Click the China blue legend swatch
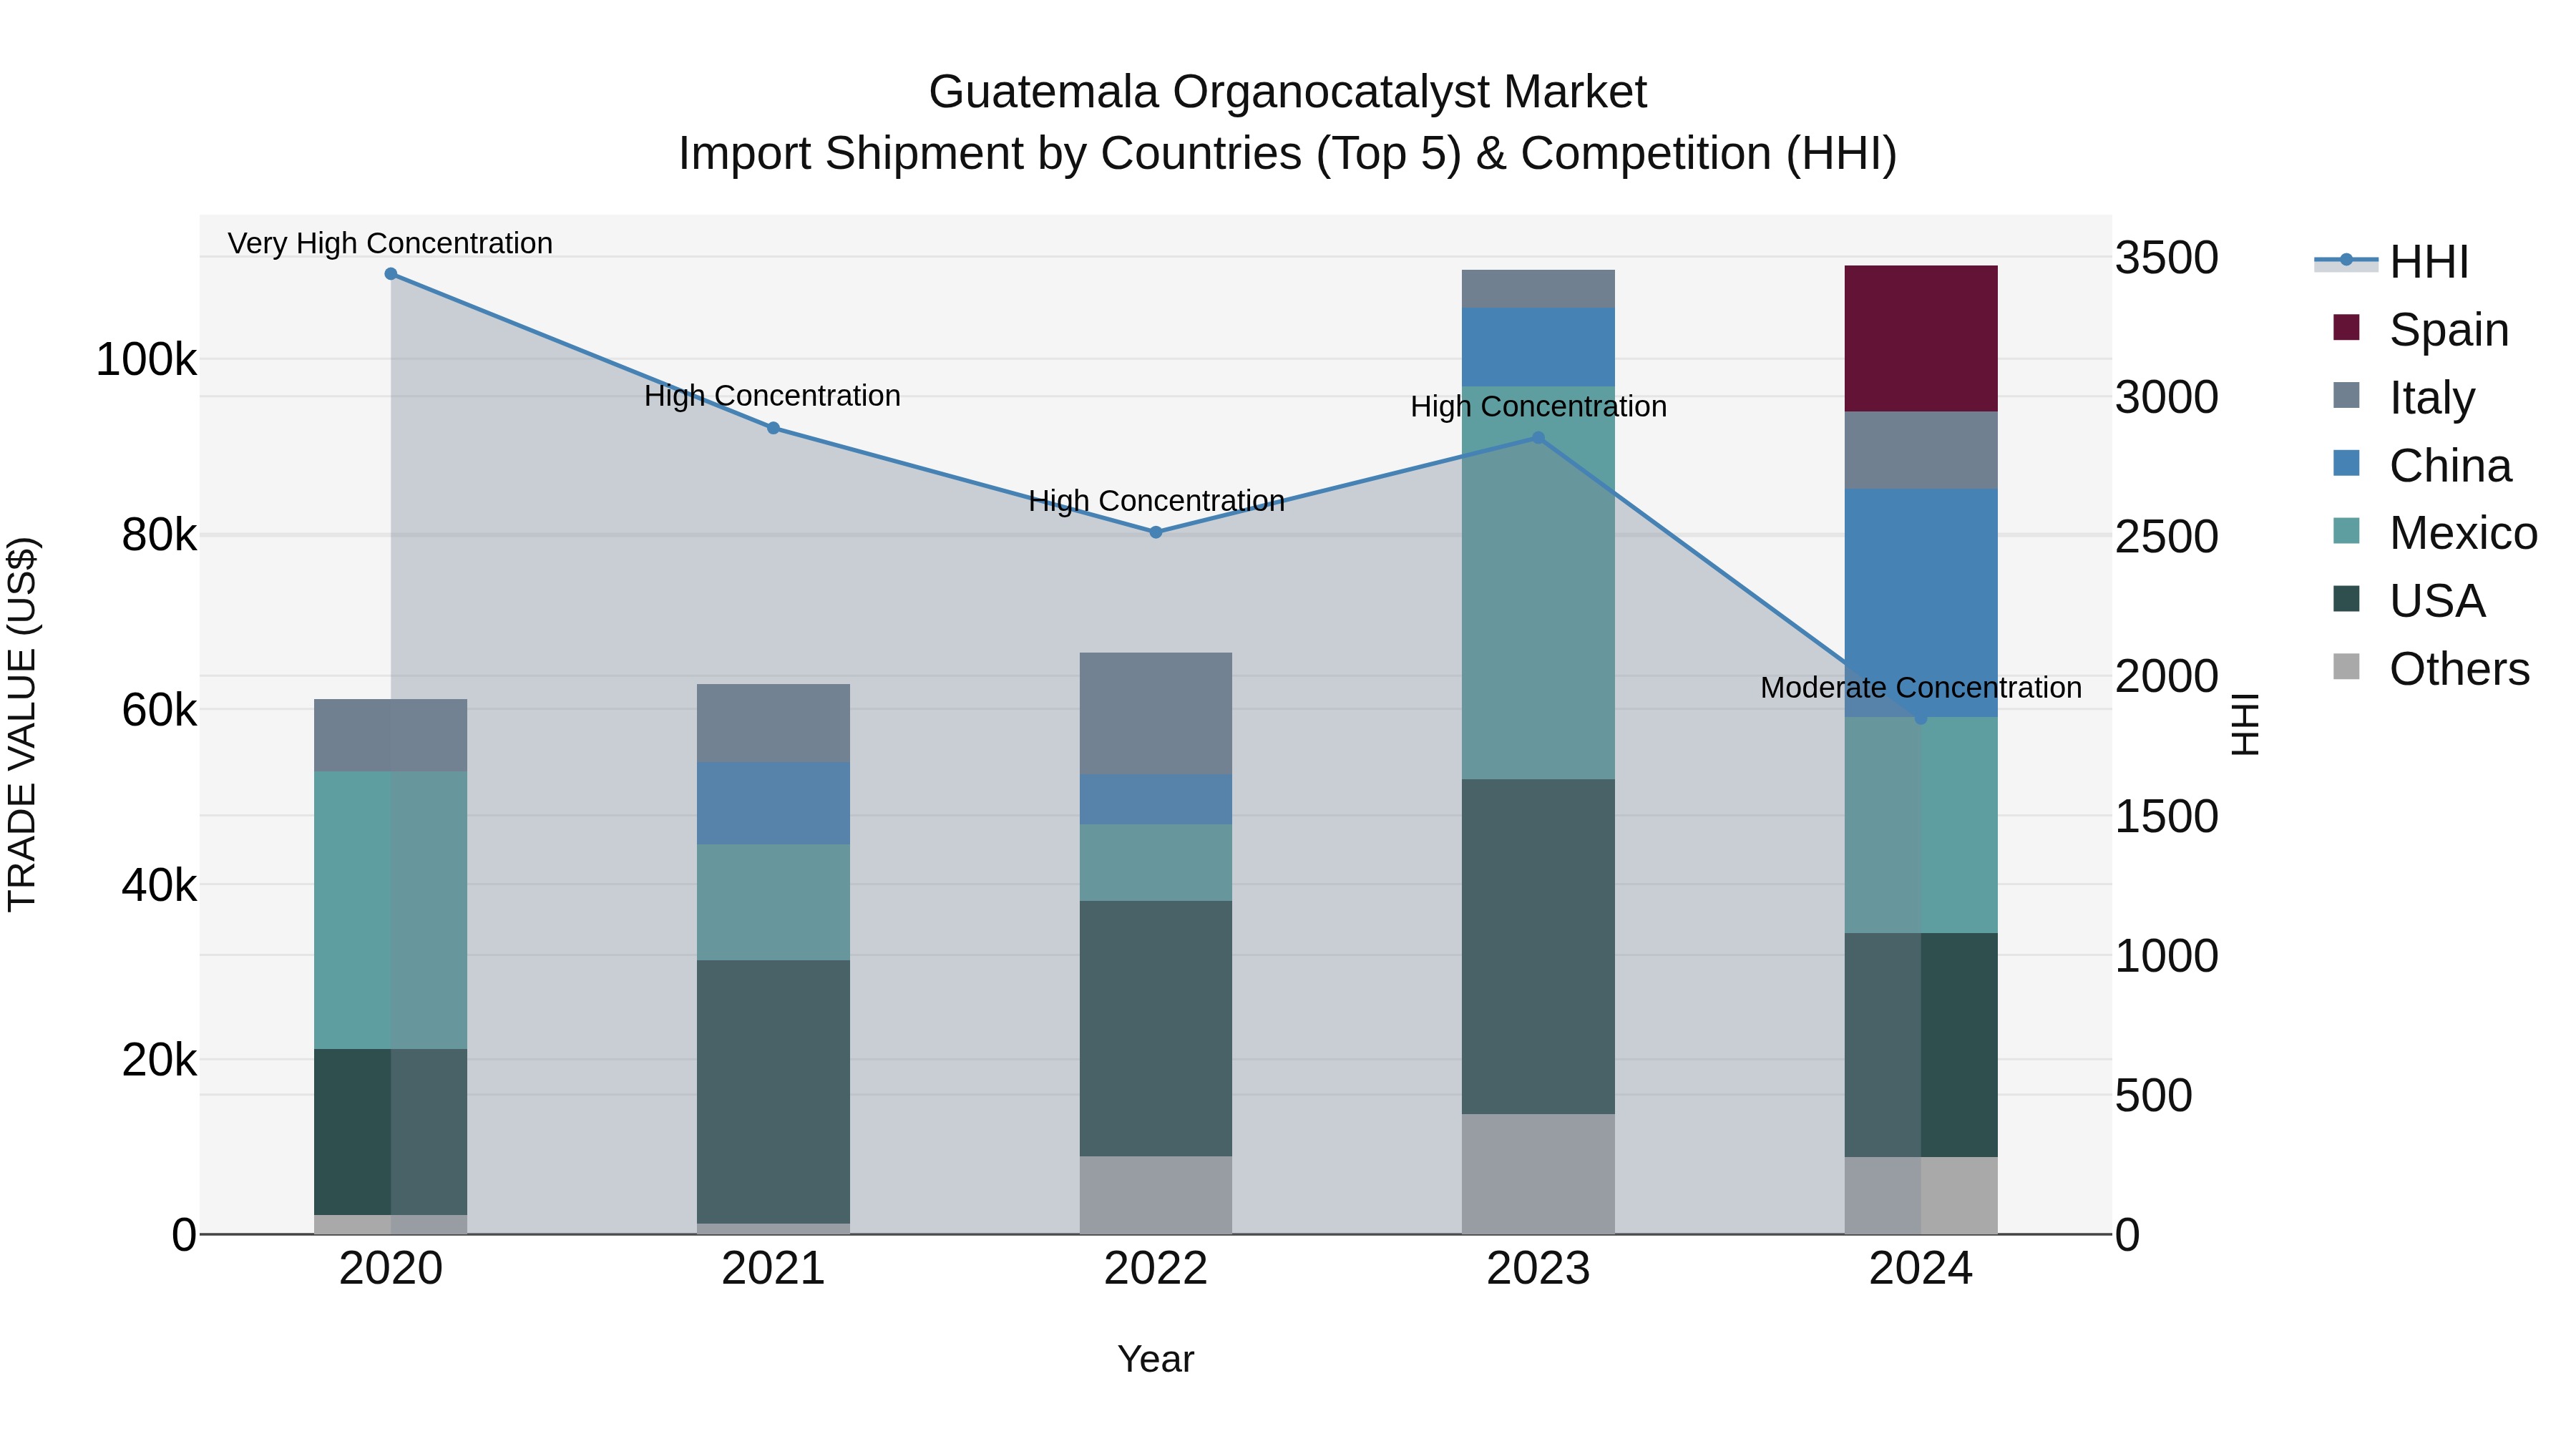Viewport: 2576px width, 1449px height. click(x=2346, y=463)
